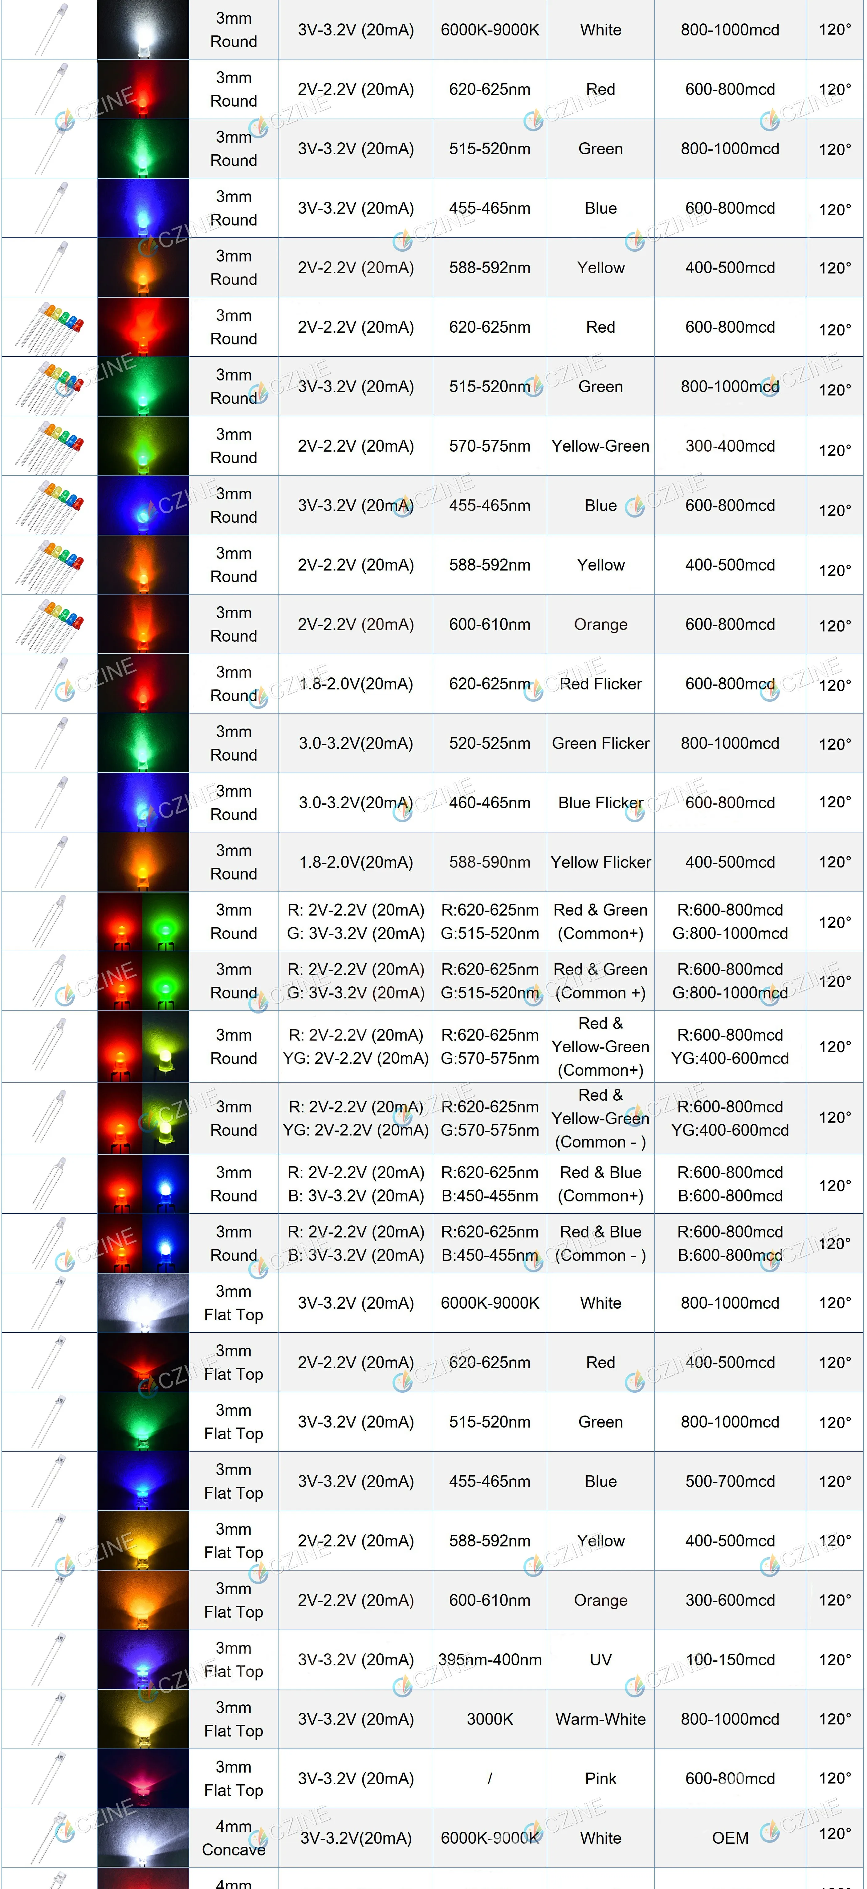
Task: Click the Warm-White LED glow photo
Action: 143,1719
